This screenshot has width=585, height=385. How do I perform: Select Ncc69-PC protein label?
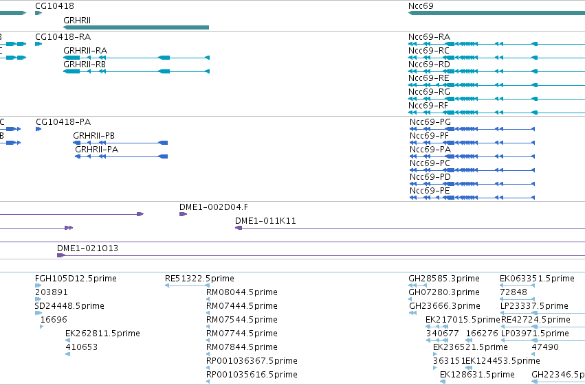point(430,163)
